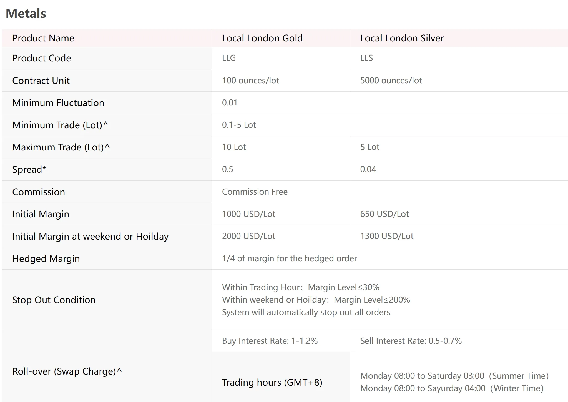Screen dimensions: 568x402
Task: Click the 1000 USD/Lot initial margin cell
Action: click(x=281, y=214)
